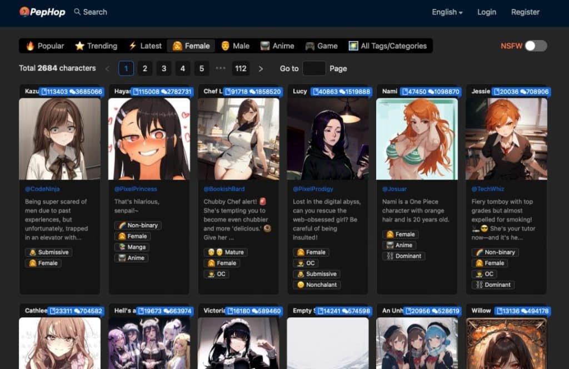Image resolution: width=569 pixels, height=369 pixels.
Task: Click the Search magnifier icon
Action: [77, 12]
